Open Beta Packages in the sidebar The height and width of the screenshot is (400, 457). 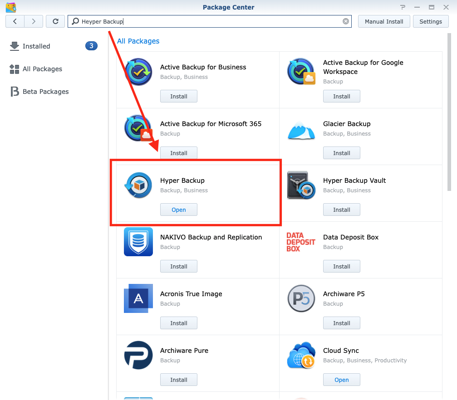pos(46,92)
